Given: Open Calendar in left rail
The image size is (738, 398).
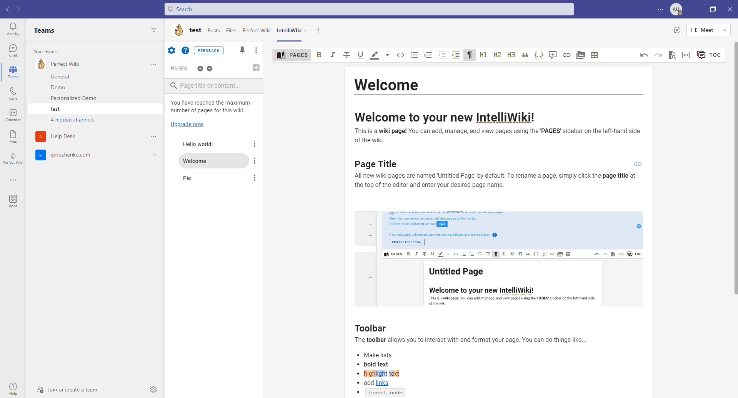Looking at the screenshot, I should click(x=13, y=115).
